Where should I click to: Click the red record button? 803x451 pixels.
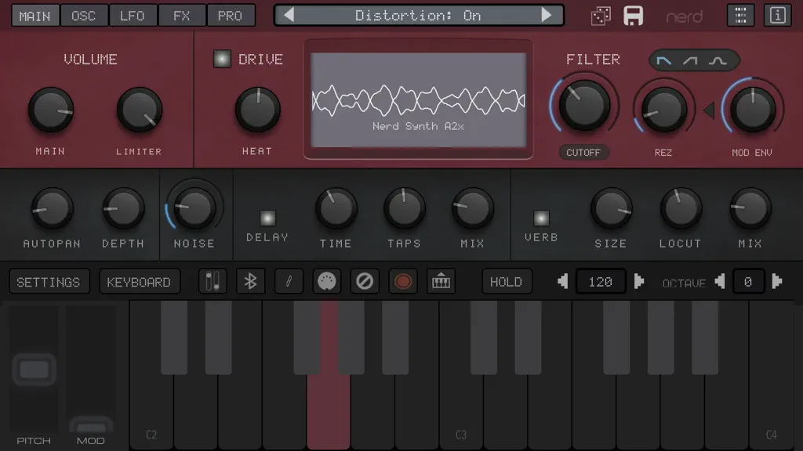coord(403,281)
